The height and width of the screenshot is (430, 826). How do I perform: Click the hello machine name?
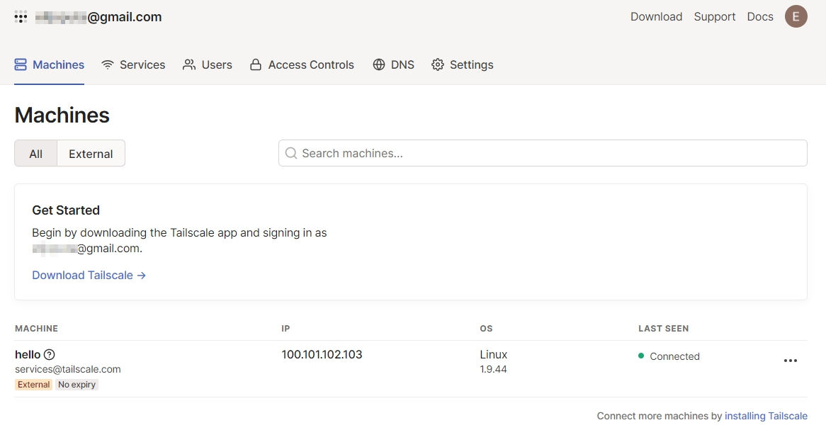click(x=28, y=355)
